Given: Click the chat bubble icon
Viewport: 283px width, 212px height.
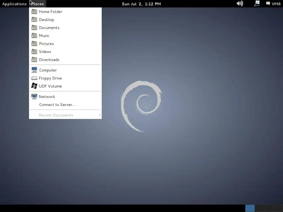Looking at the screenshot, I should coord(268,3).
